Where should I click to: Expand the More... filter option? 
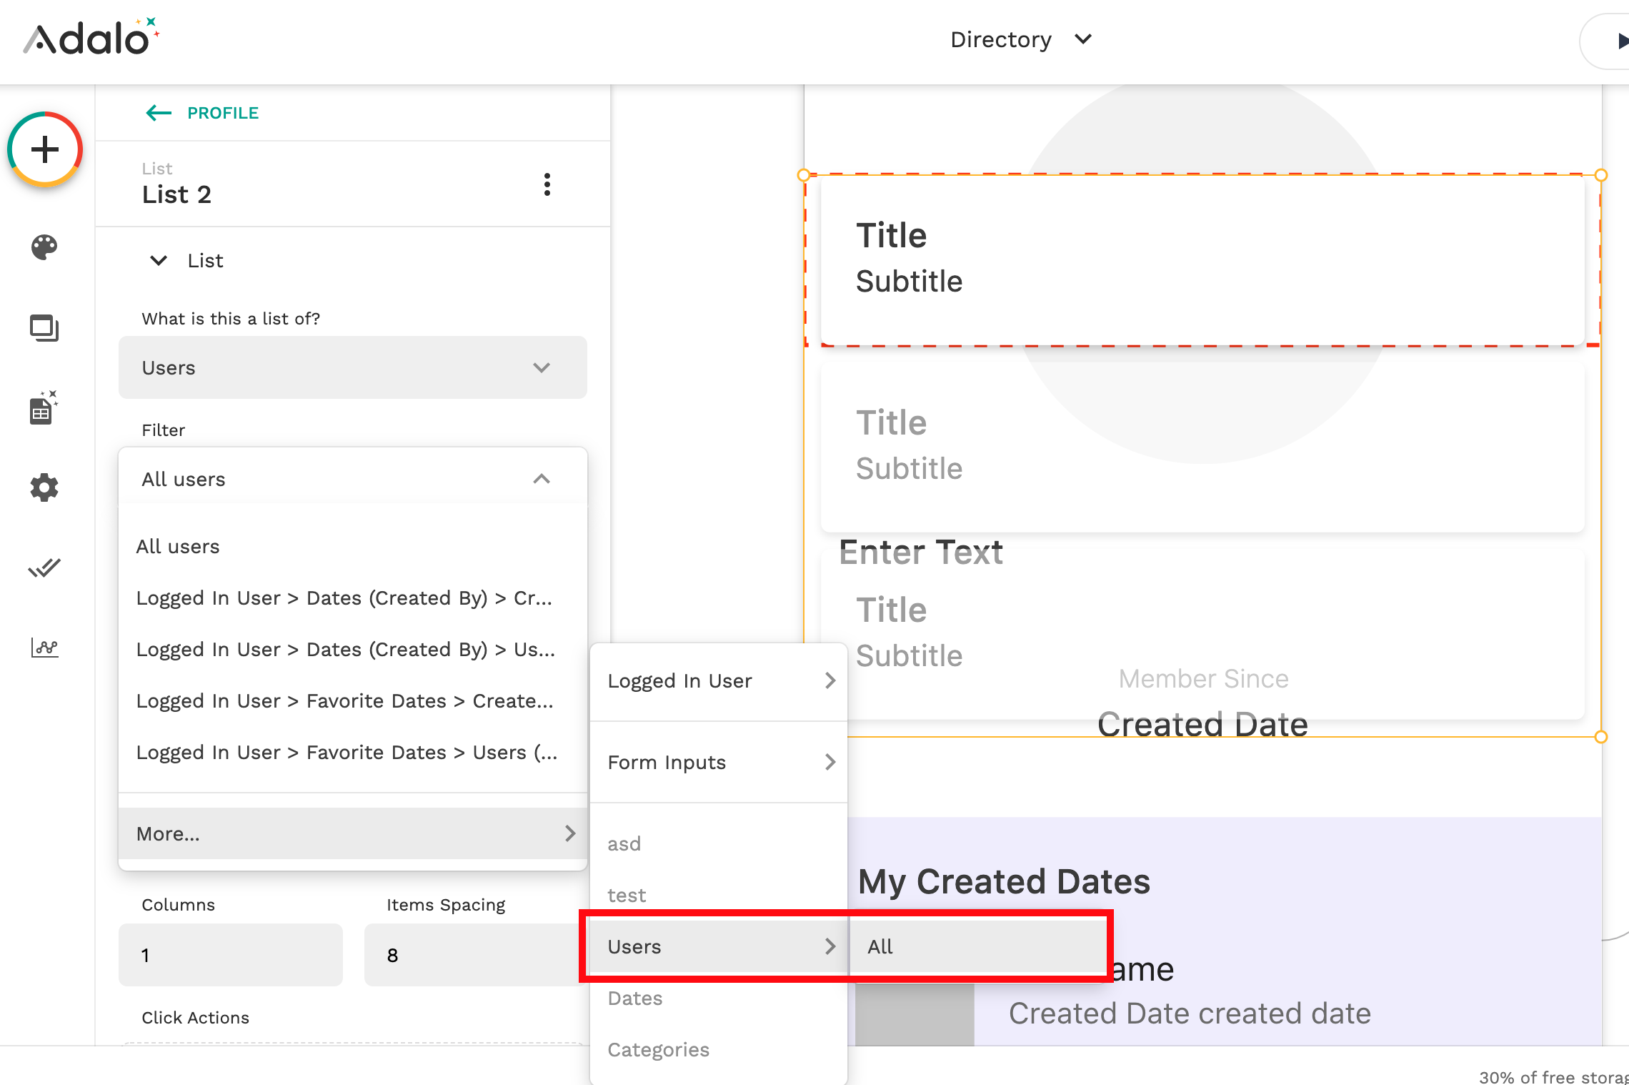pyautogui.click(x=352, y=833)
